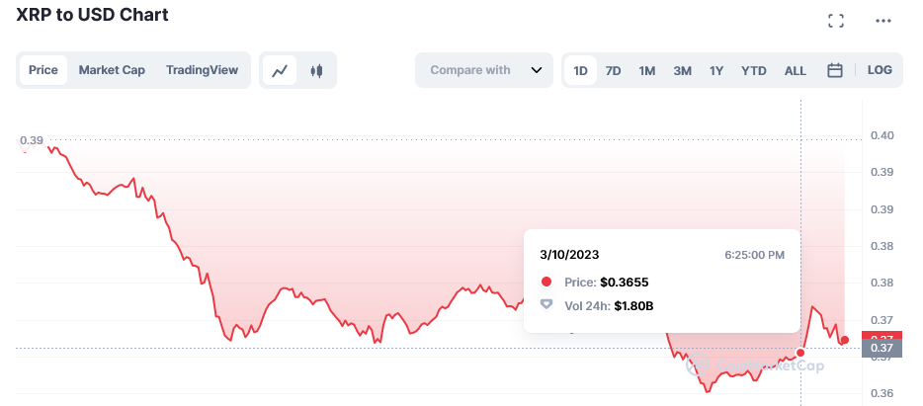Choose the 1Y time range
The width and height of the screenshot is (923, 406).
coord(715,70)
